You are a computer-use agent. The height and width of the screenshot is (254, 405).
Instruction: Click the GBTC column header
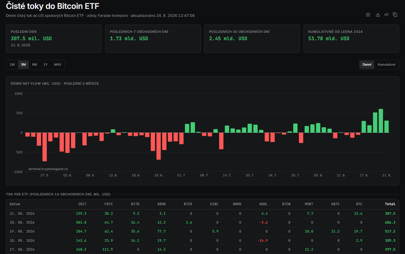(335, 204)
